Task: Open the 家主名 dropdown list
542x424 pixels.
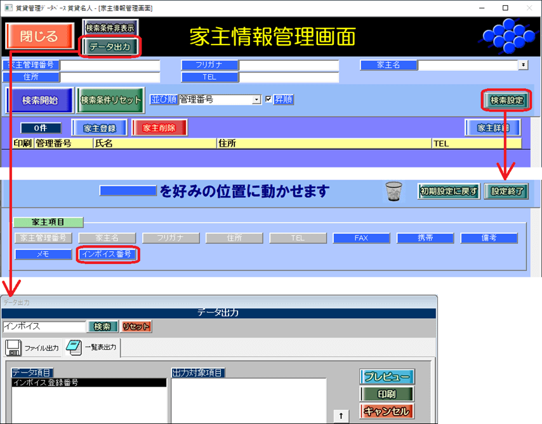Action: 523,65
